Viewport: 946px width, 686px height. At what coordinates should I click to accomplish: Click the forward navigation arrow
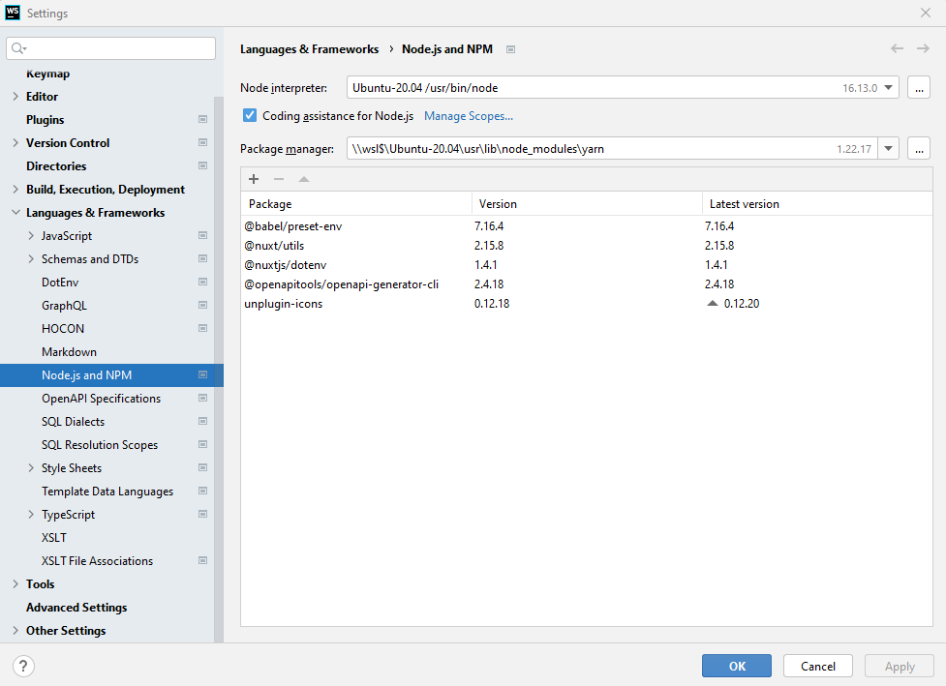click(923, 48)
